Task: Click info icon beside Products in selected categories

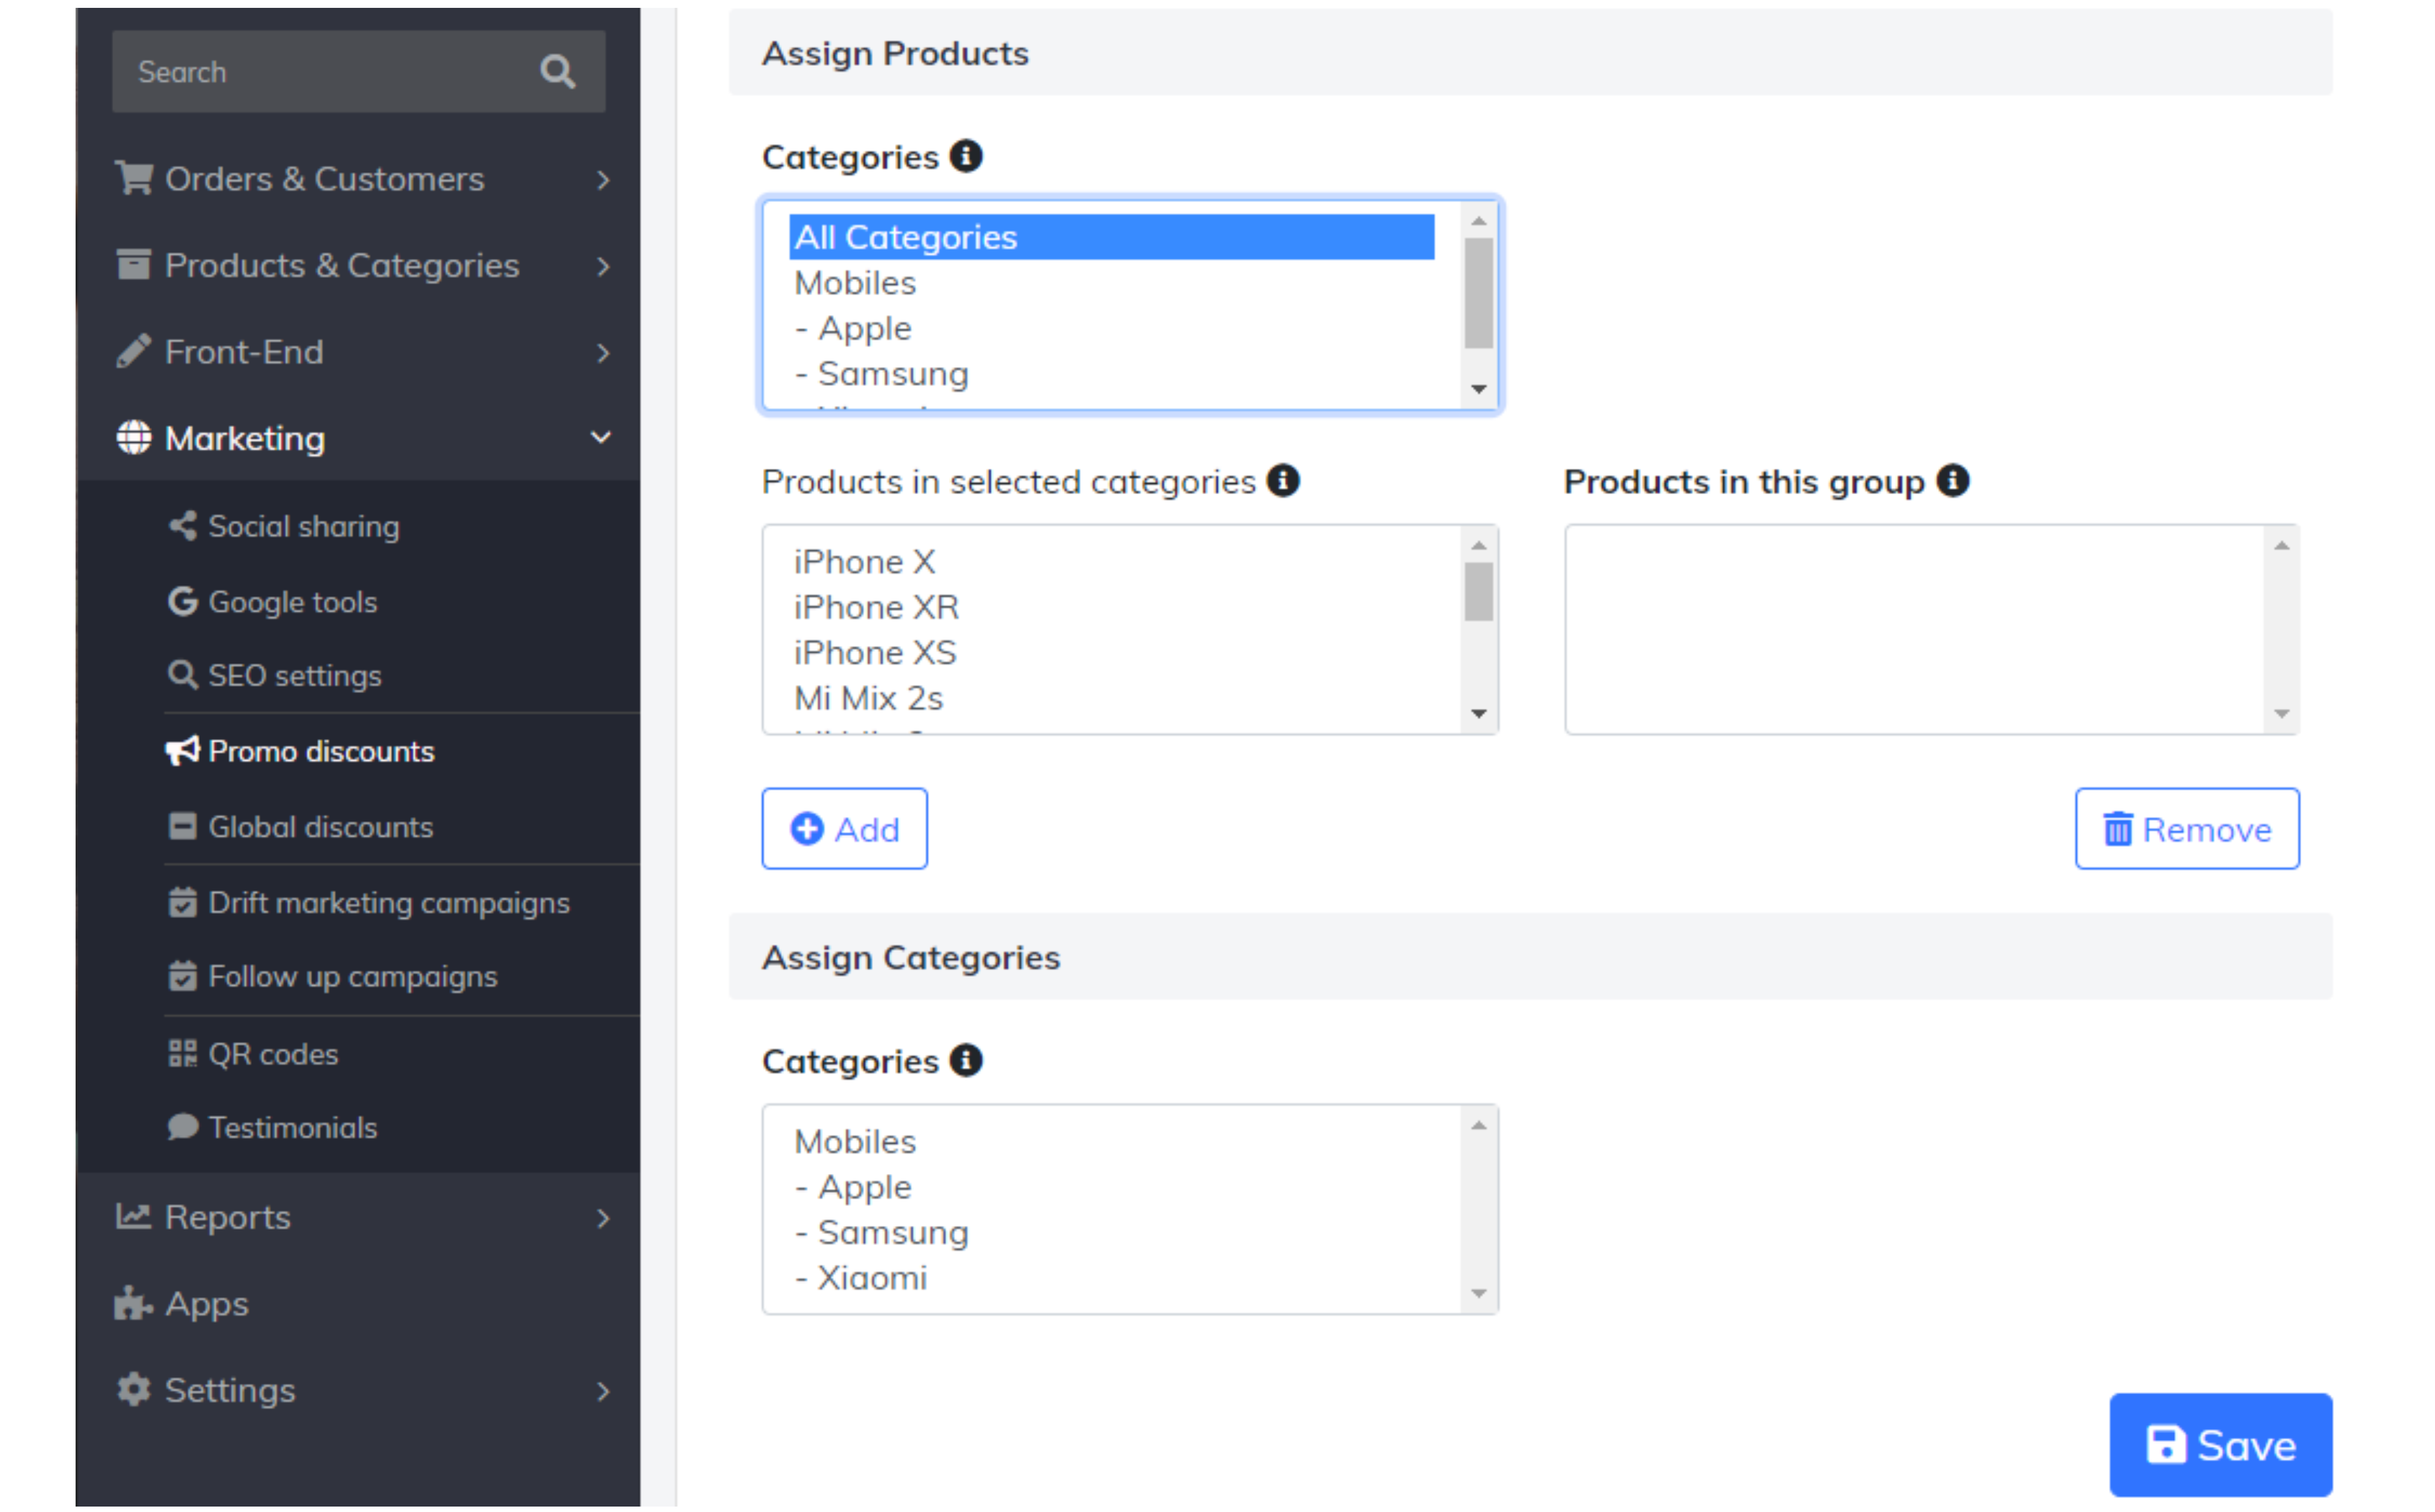Action: tap(1283, 481)
